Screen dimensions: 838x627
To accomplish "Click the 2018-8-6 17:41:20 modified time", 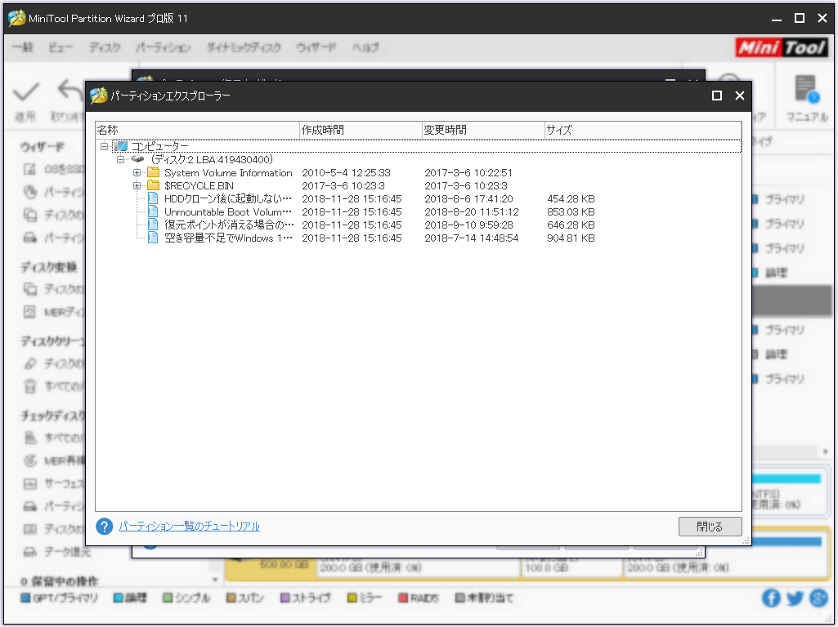I will [x=468, y=199].
